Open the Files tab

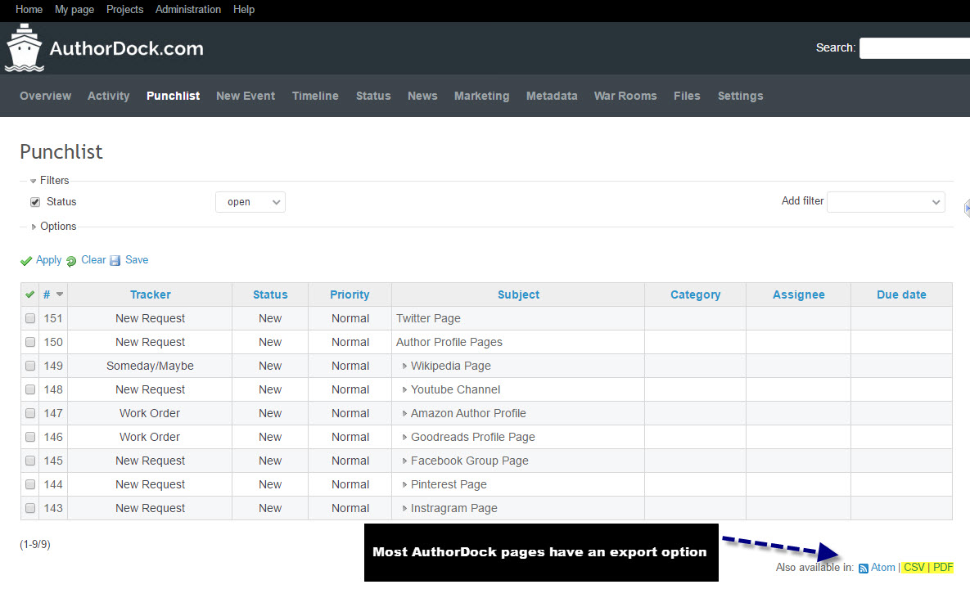(x=687, y=96)
